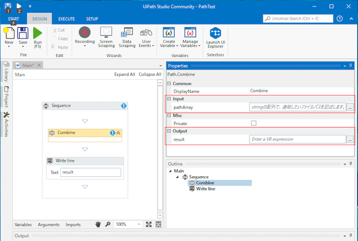Image resolution: width=358 pixels, height=241 pixels.
Task: Select Write line in the Outline tree
Action: click(x=205, y=189)
